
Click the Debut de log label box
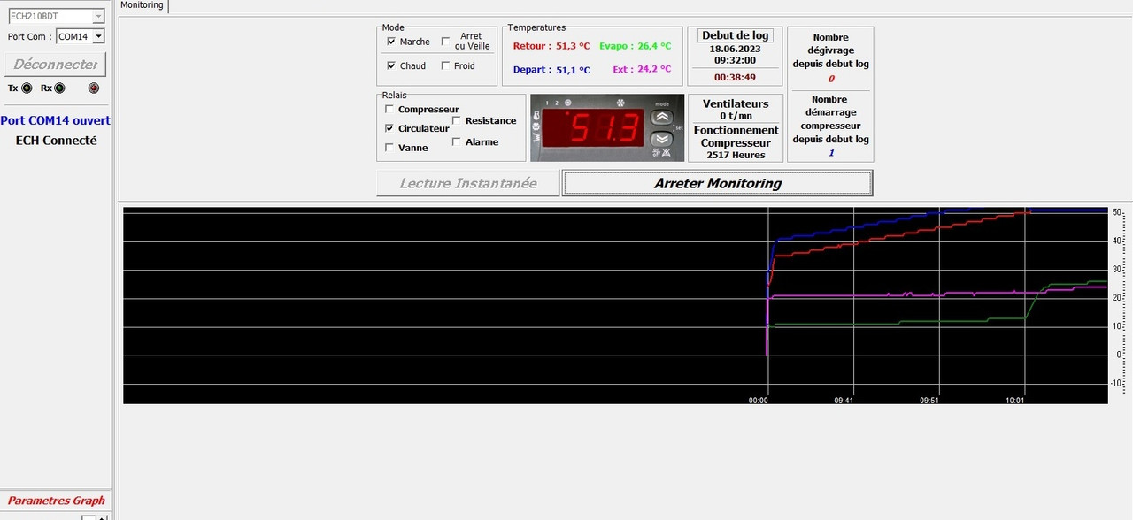(736, 35)
